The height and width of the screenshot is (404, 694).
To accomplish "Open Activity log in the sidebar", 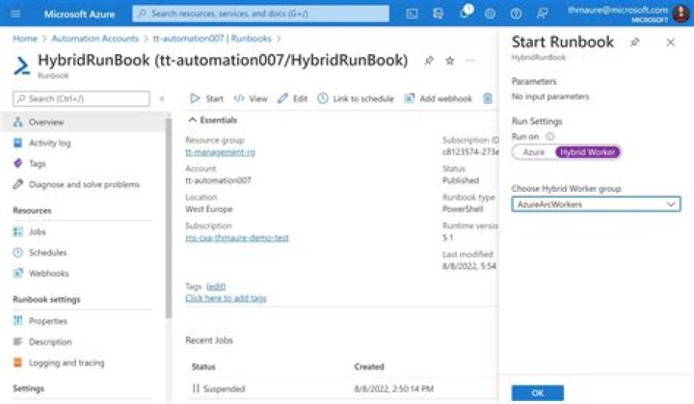I will (49, 143).
